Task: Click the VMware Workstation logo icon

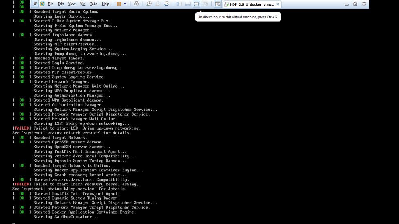Action: pyautogui.click(x=42, y=4)
